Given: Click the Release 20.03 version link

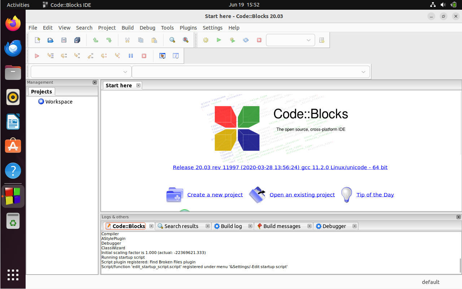Looking at the screenshot, I should (x=280, y=167).
